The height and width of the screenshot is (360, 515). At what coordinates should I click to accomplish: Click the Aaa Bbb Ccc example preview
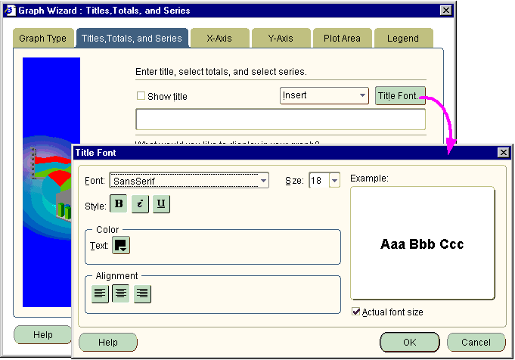pos(422,244)
